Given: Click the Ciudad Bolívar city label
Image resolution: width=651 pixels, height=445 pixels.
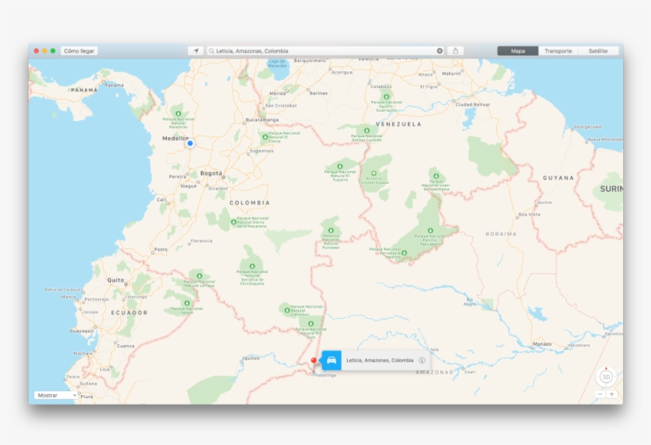Looking at the screenshot, I should [473, 105].
